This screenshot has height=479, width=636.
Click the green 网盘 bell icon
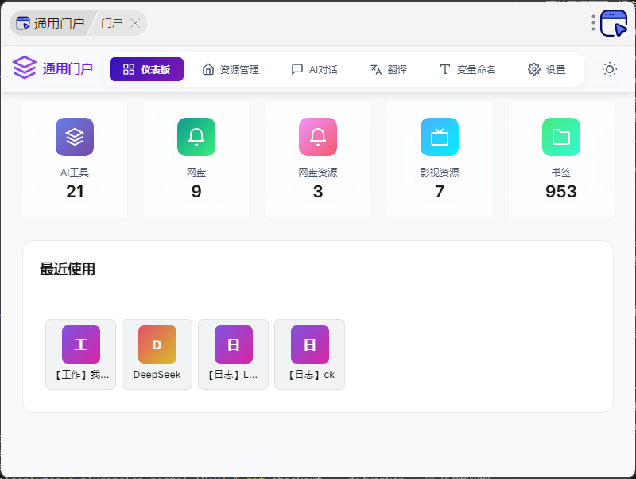[x=196, y=137]
